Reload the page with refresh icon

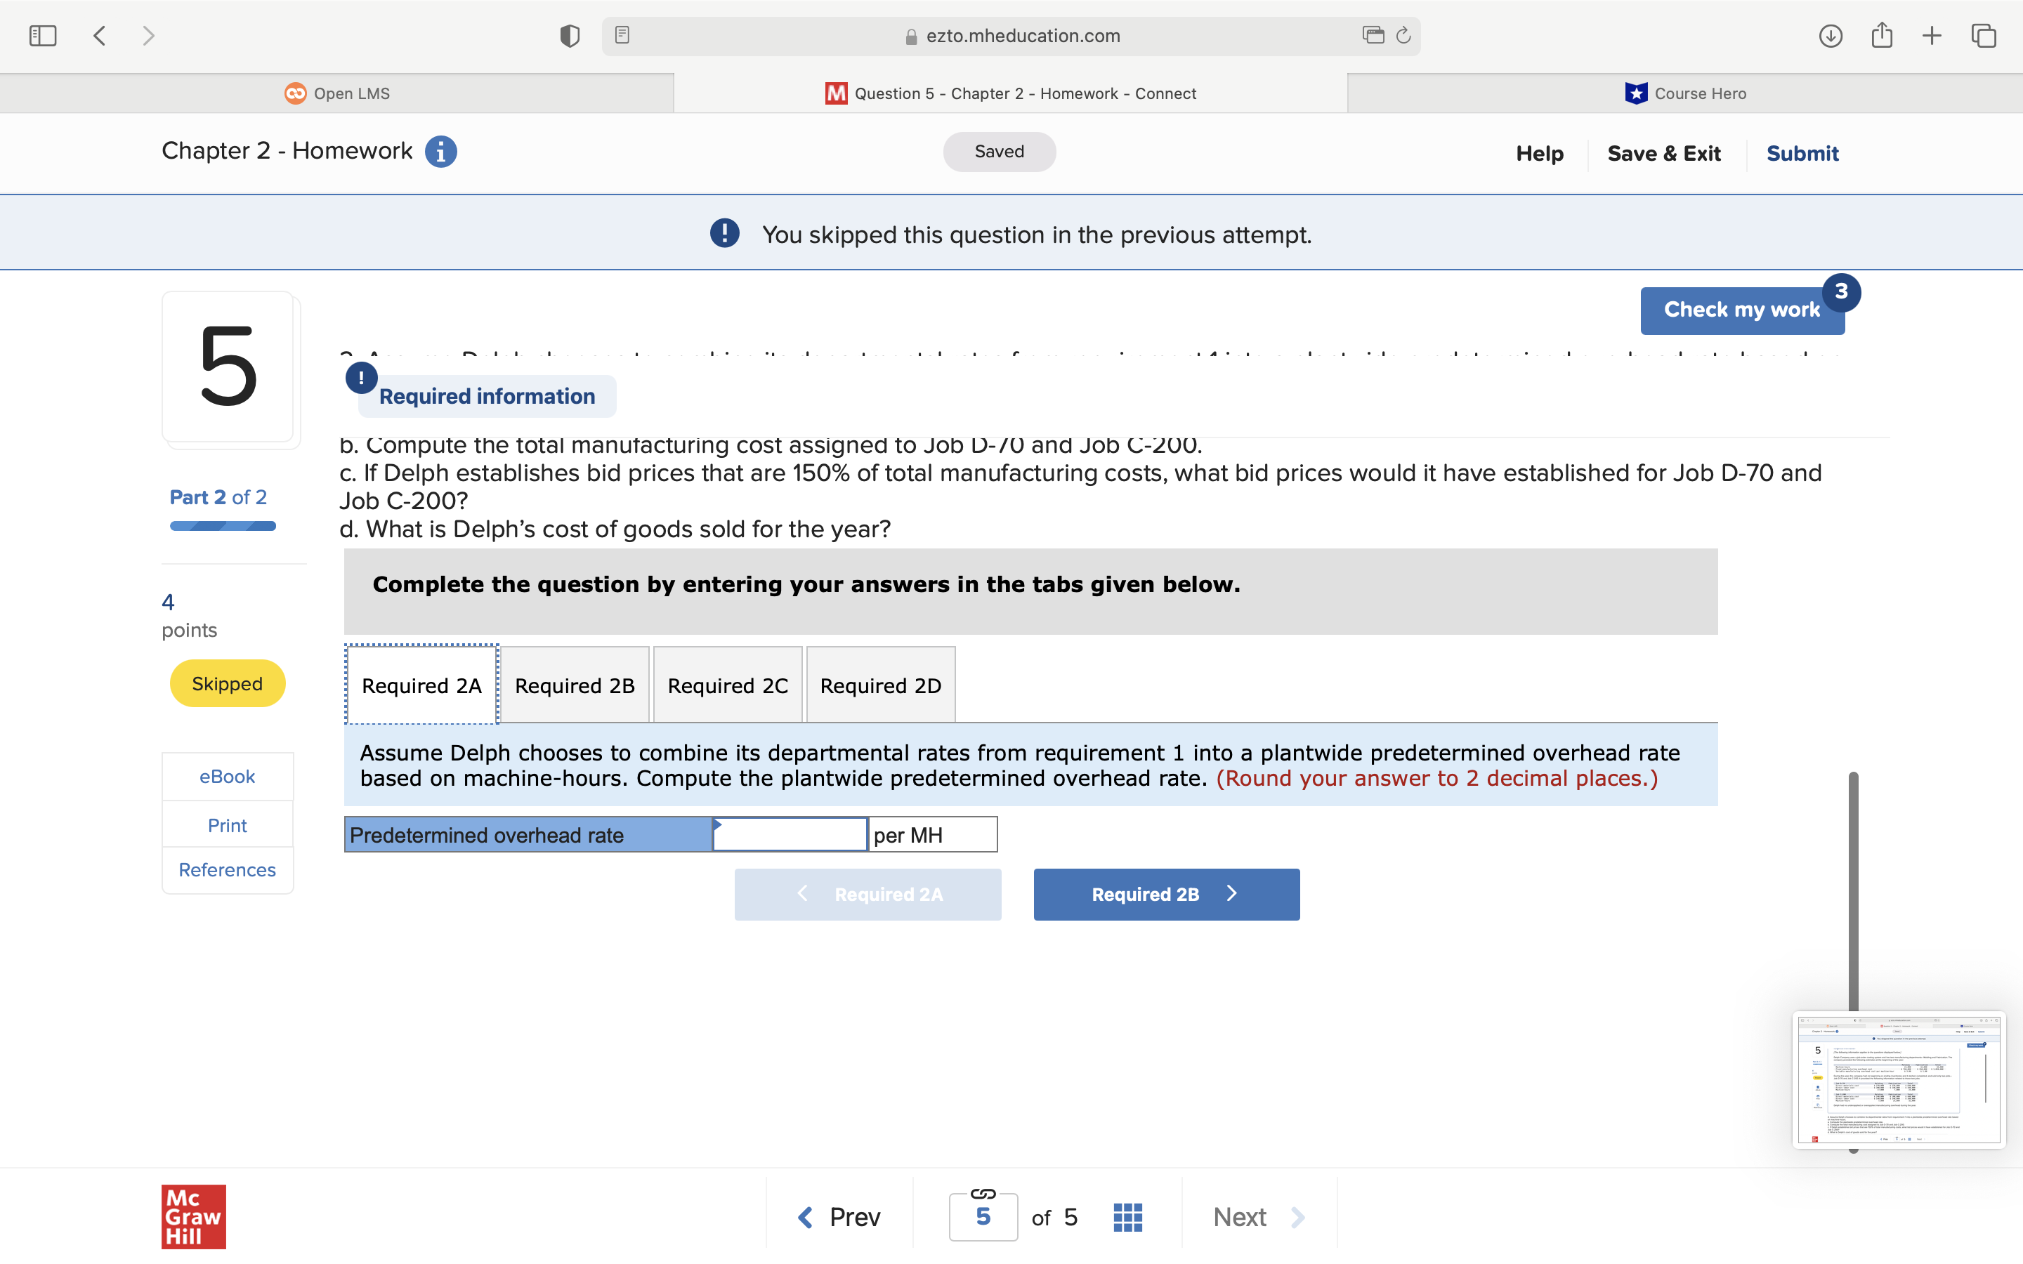1403,35
